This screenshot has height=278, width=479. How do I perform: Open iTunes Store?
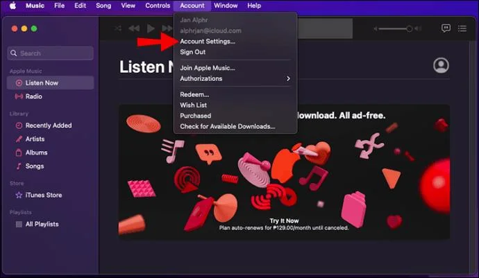[x=50, y=195]
